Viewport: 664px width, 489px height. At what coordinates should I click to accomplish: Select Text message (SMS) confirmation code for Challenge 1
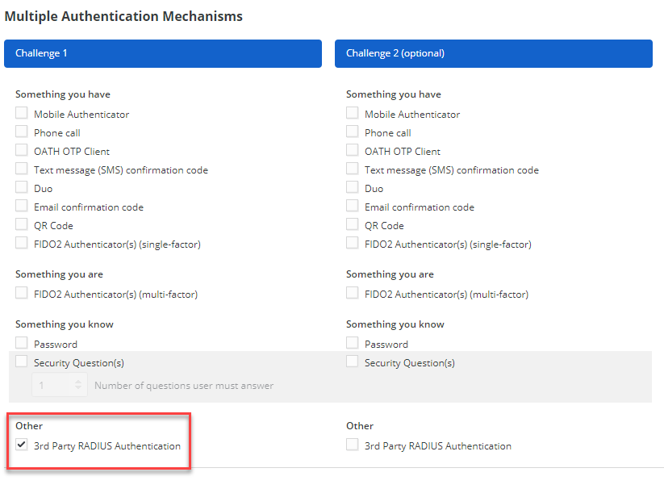pyautogui.click(x=21, y=169)
